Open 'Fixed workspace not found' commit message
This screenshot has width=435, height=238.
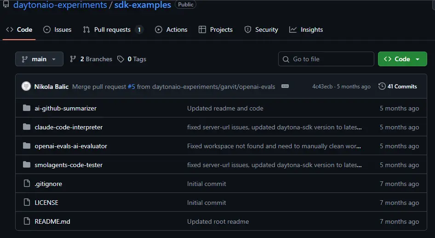click(274, 146)
